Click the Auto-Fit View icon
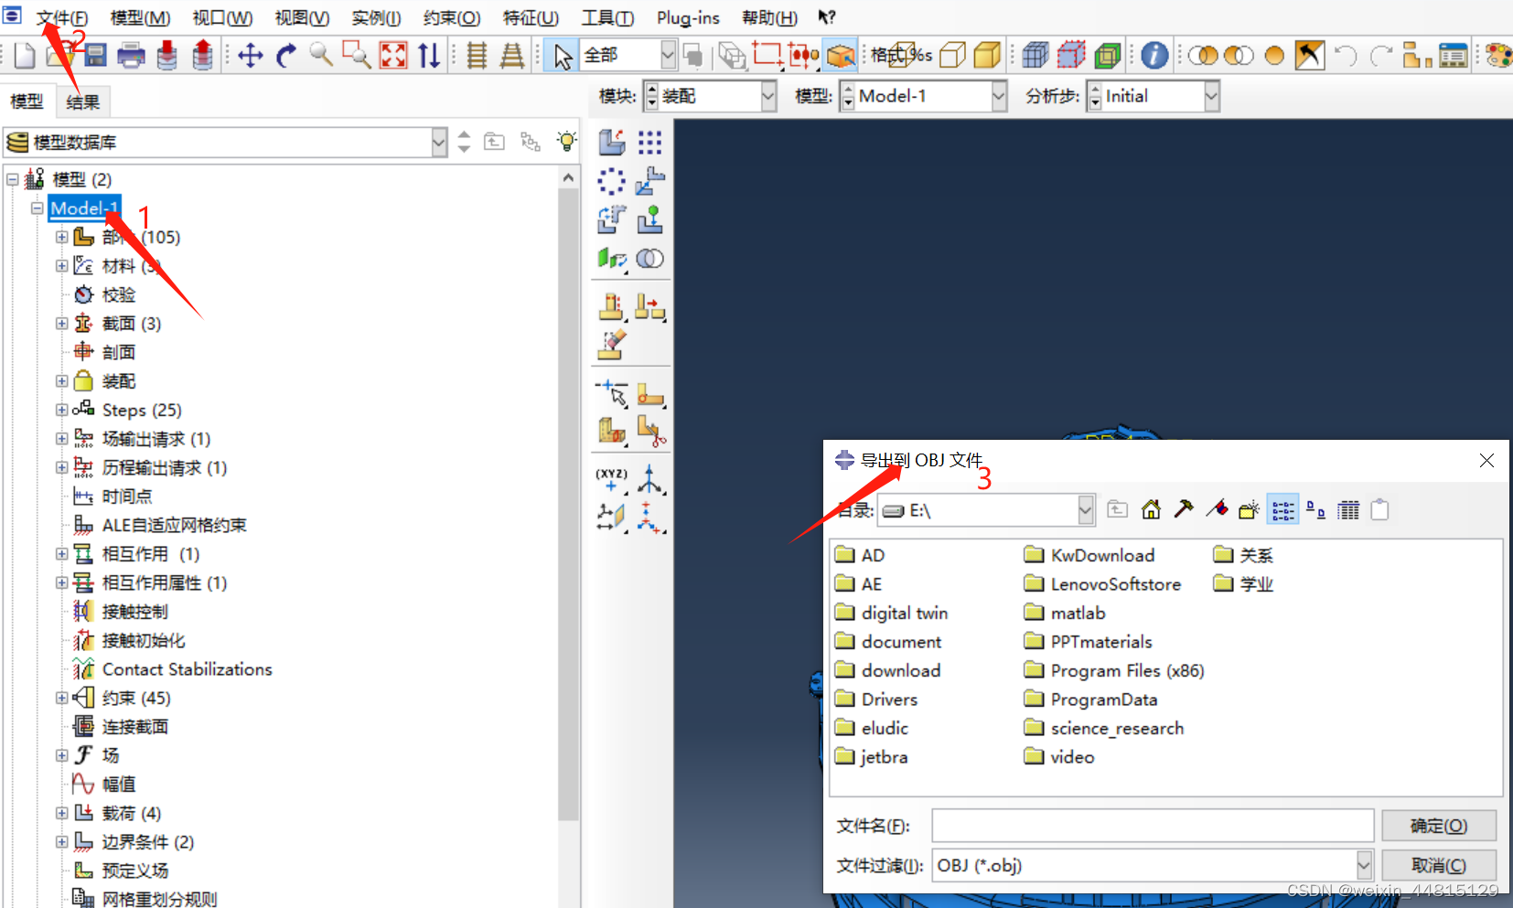This screenshot has height=908, width=1513. coord(393,56)
